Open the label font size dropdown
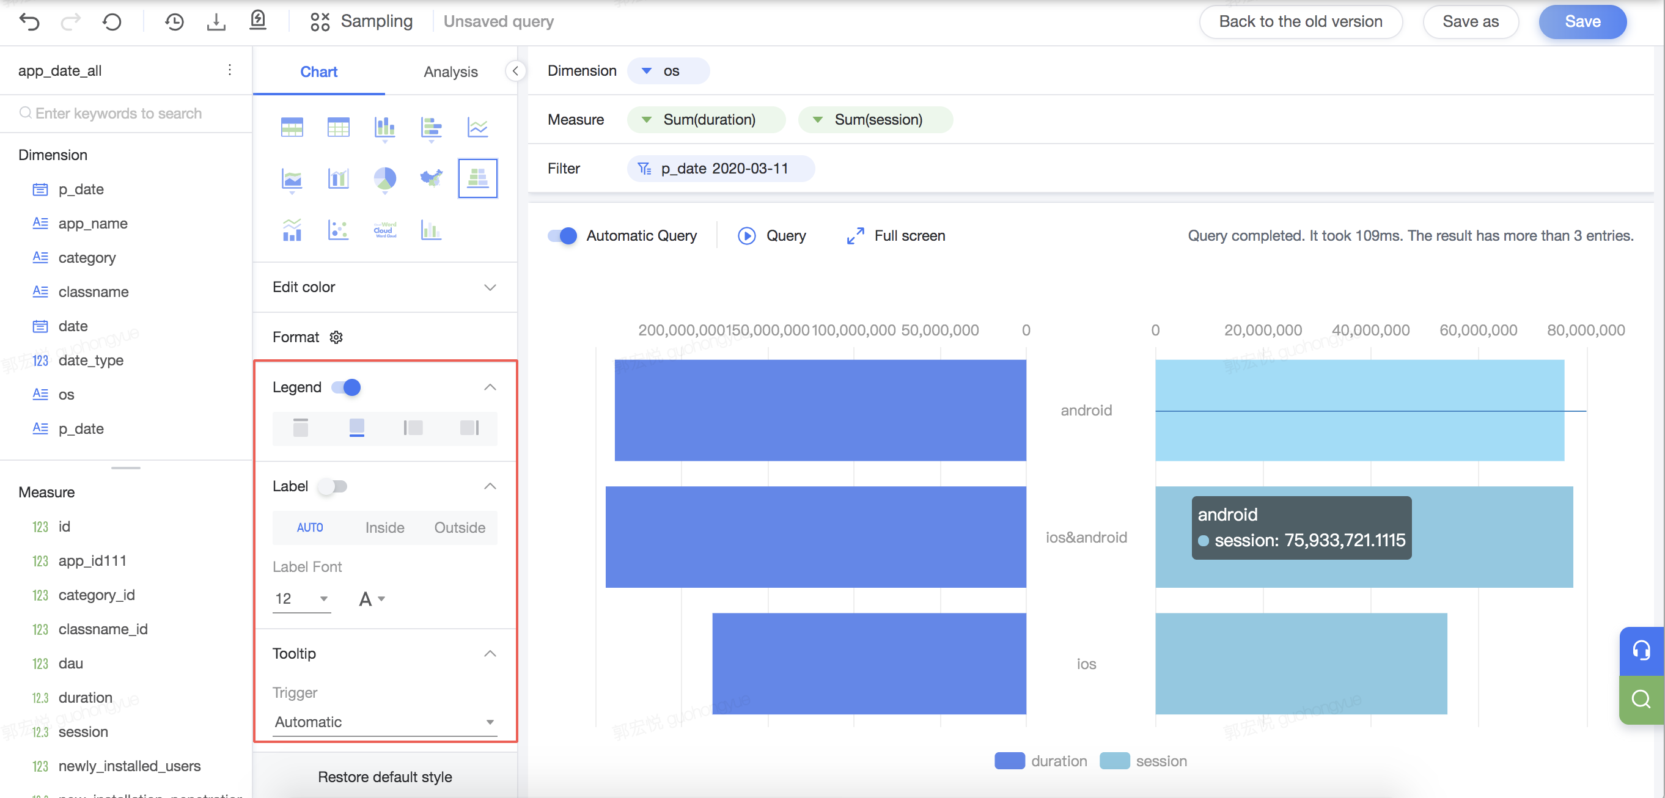Screen dimensions: 1665x798 (x=302, y=598)
